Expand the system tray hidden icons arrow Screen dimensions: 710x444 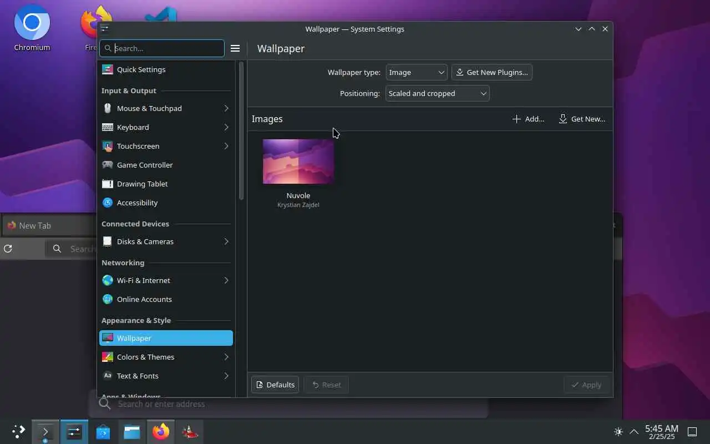pyautogui.click(x=634, y=432)
